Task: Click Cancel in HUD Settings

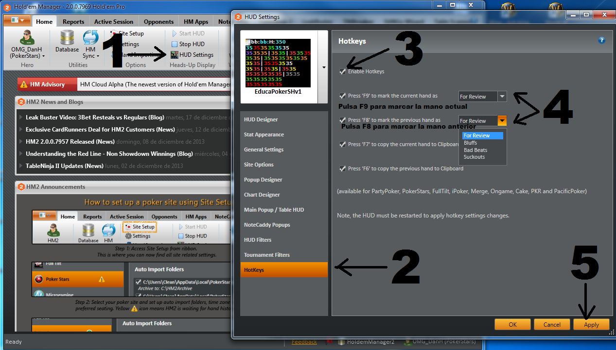Action: [x=552, y=325]
